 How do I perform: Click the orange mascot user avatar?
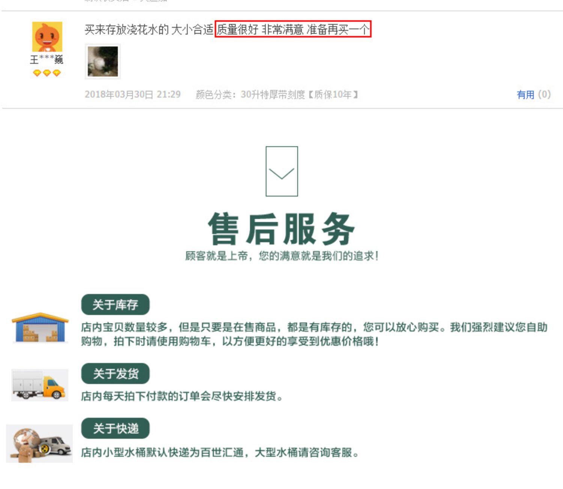tap(47, 36)
